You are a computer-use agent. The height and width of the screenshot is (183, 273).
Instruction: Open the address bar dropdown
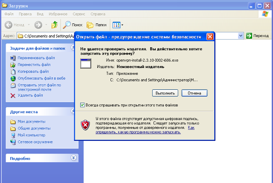point(241,36)
